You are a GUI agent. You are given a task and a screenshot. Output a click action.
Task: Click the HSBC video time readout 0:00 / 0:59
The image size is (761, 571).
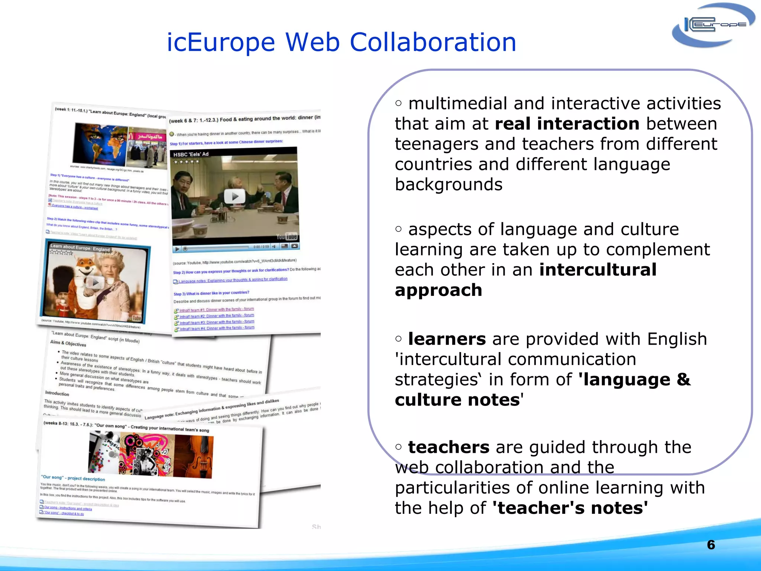click(261, 247)
